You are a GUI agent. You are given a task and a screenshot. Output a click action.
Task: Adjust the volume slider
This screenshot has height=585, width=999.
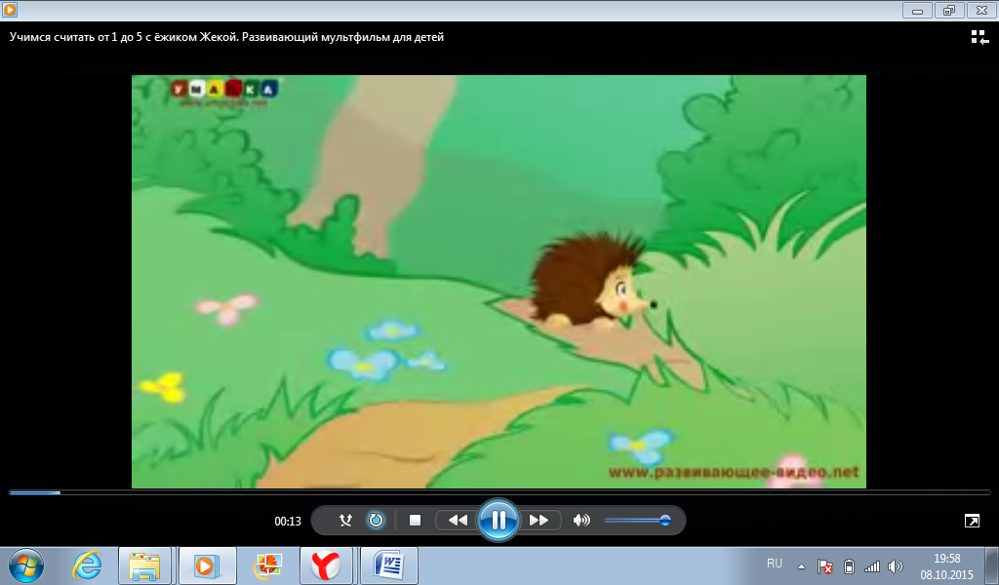(637, 520)
